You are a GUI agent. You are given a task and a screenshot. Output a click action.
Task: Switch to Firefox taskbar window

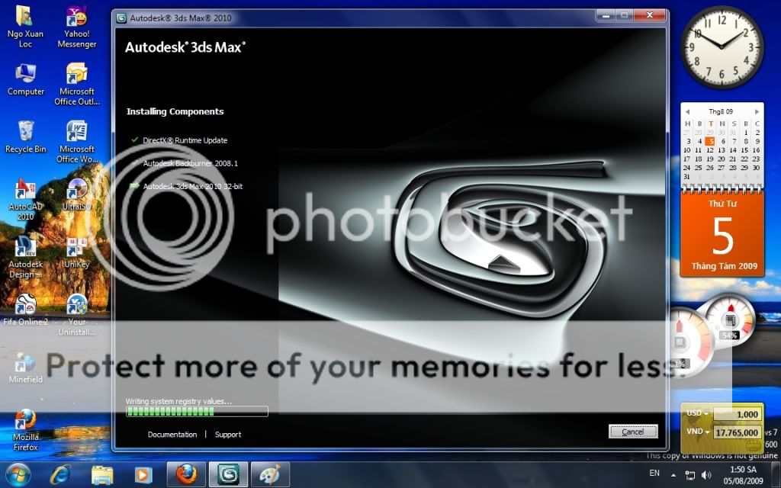point(186,474)
